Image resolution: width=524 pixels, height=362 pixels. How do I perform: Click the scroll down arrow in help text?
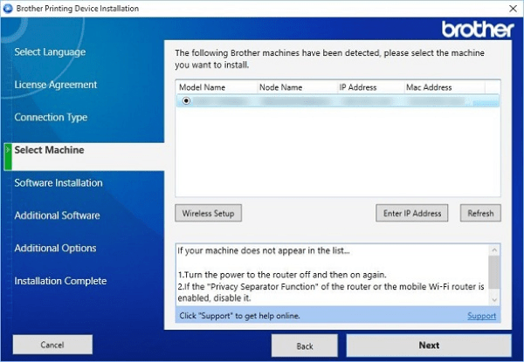coord(494,300)
